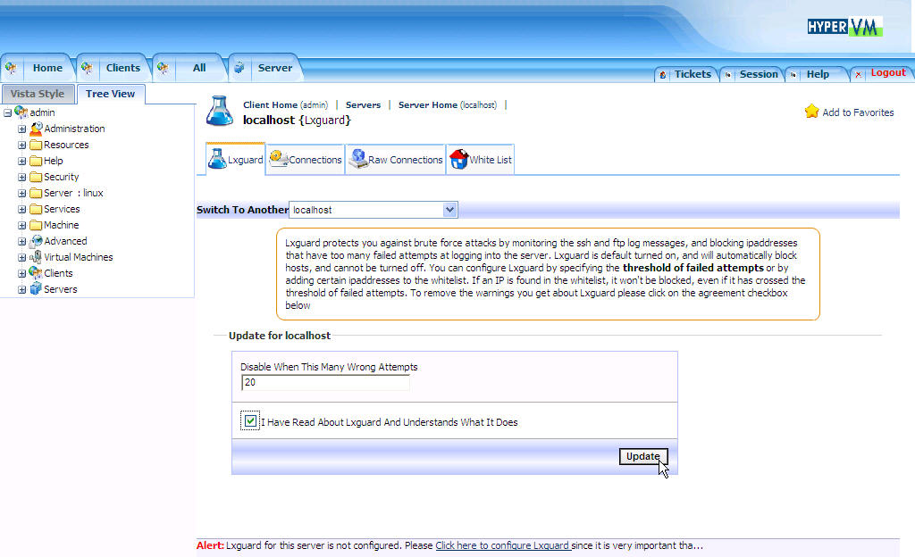Click the Logout link
The height and width of the screenshot is (557, 915).
click(x=888, y=73)
